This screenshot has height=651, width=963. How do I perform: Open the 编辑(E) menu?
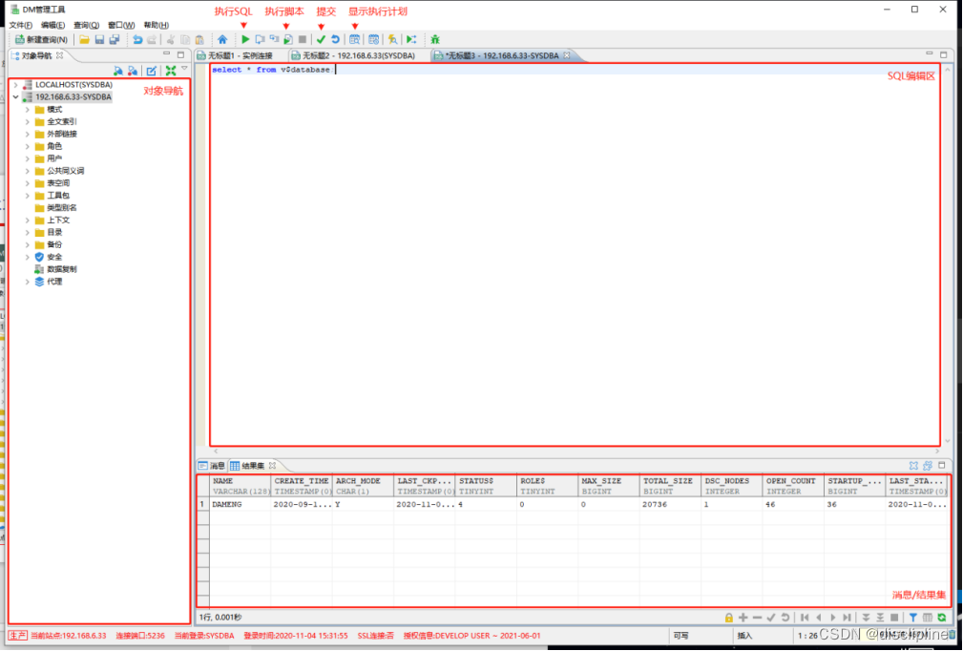click(52, 25)
